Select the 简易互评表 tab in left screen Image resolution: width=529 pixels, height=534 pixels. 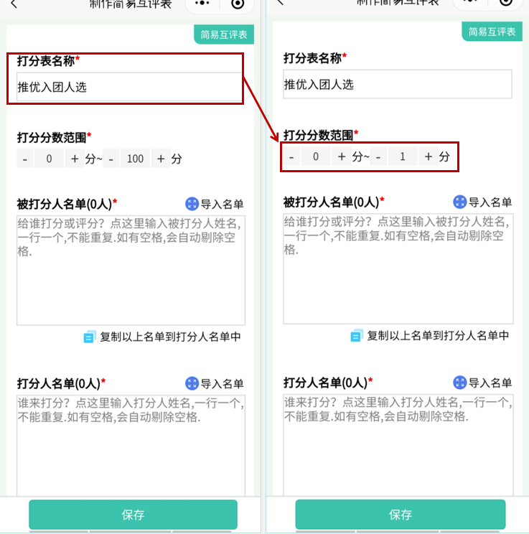point(224,34)
